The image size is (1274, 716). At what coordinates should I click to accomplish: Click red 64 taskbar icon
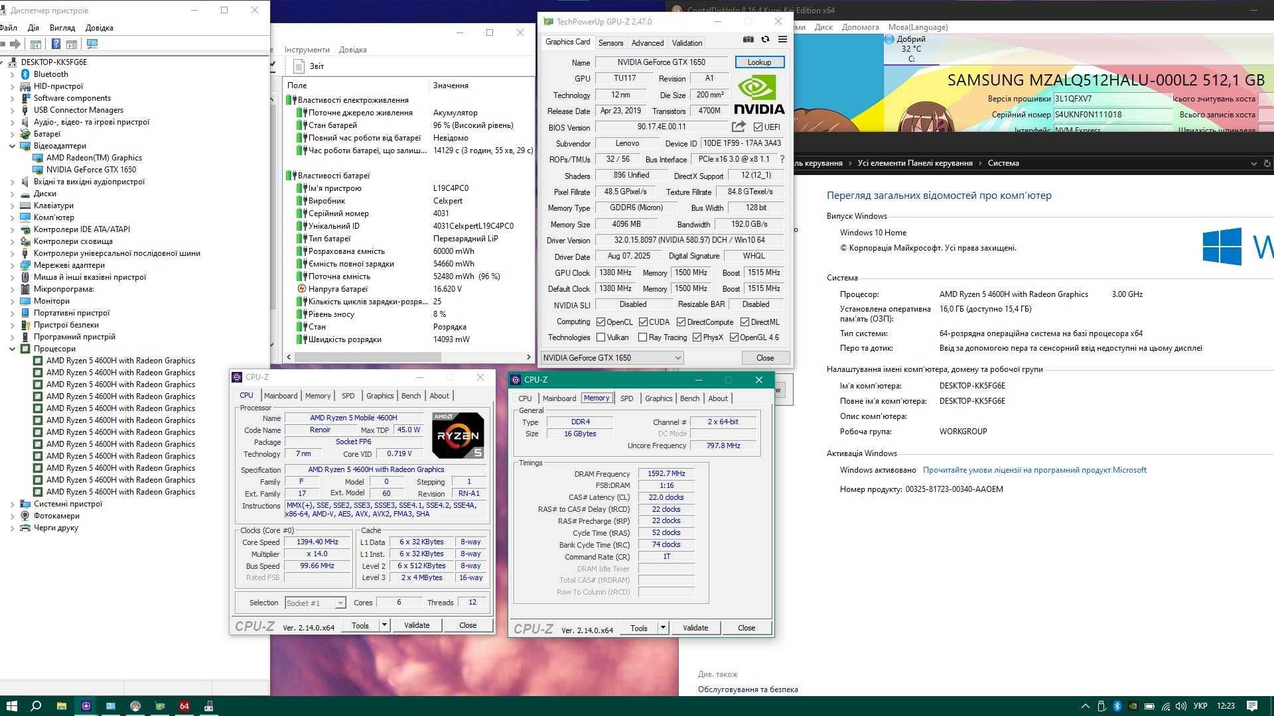(x=184, y=706)
